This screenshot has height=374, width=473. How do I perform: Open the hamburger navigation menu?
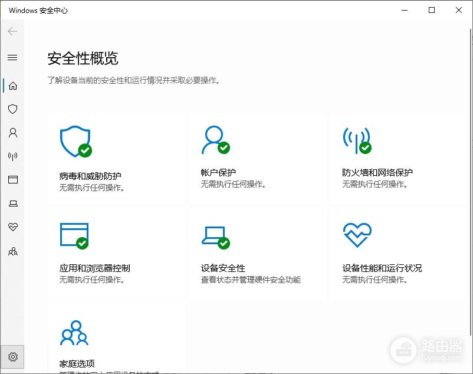12,57
